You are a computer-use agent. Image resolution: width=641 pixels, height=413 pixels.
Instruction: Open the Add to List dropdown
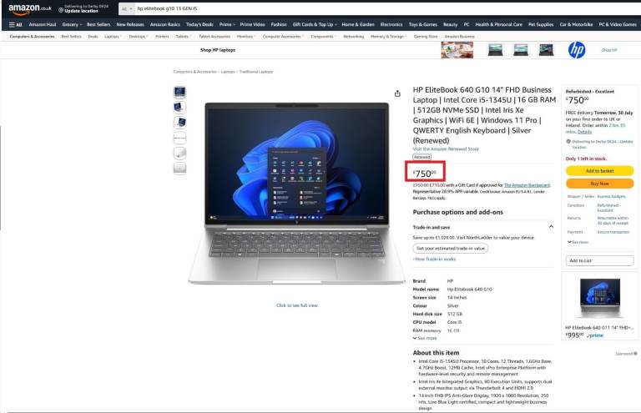(x=600, y=260)
